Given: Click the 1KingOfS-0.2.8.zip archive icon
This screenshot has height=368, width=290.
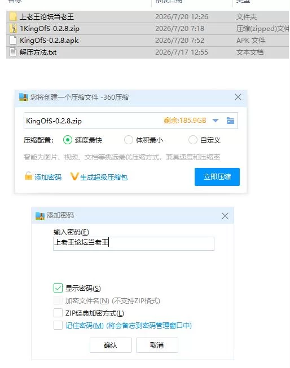Looking at the screenshot, I should point(13,28).
